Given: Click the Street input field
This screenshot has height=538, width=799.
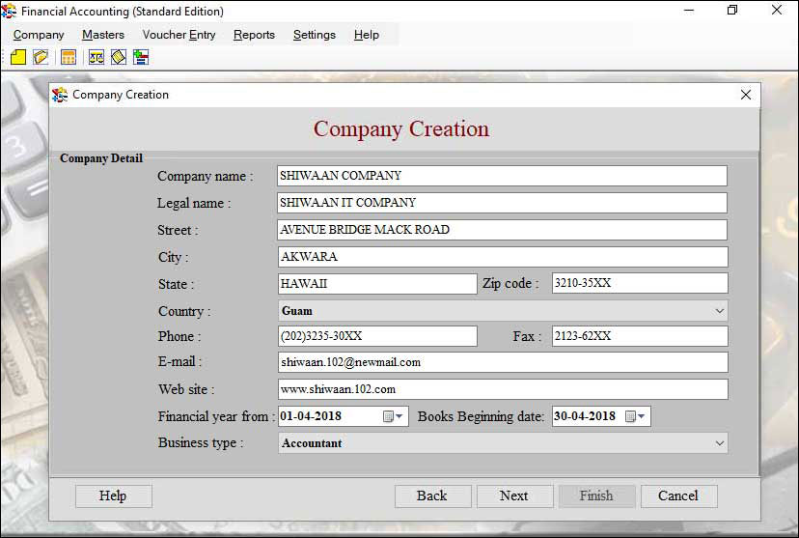Looking at the screenshot, I should click(503, 230).
